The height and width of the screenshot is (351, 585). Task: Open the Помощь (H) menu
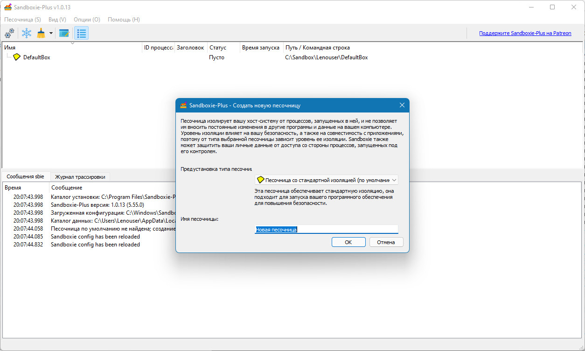(124, 20)
